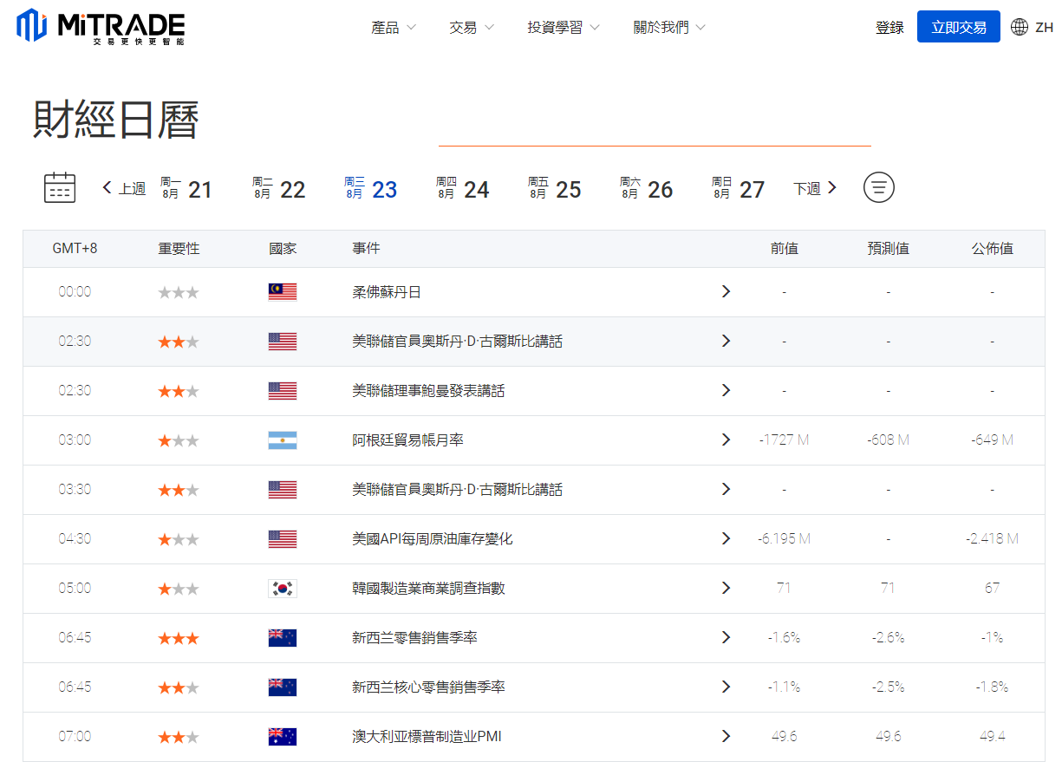Switch to 周一 8月 21 date tab
The image size is (1062, 762).
(x=186, y=188)
